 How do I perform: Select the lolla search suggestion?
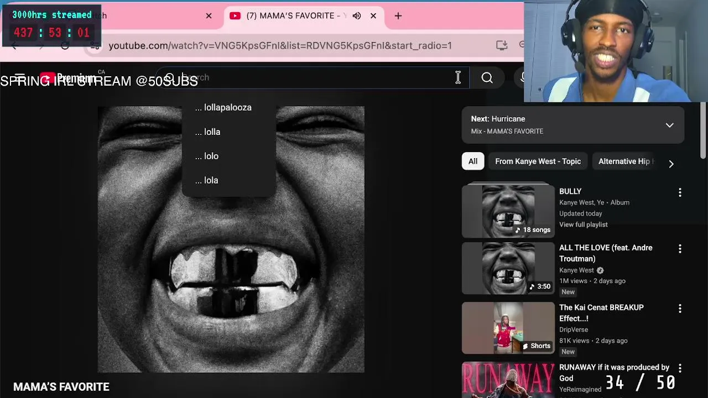tap(228, 132)
